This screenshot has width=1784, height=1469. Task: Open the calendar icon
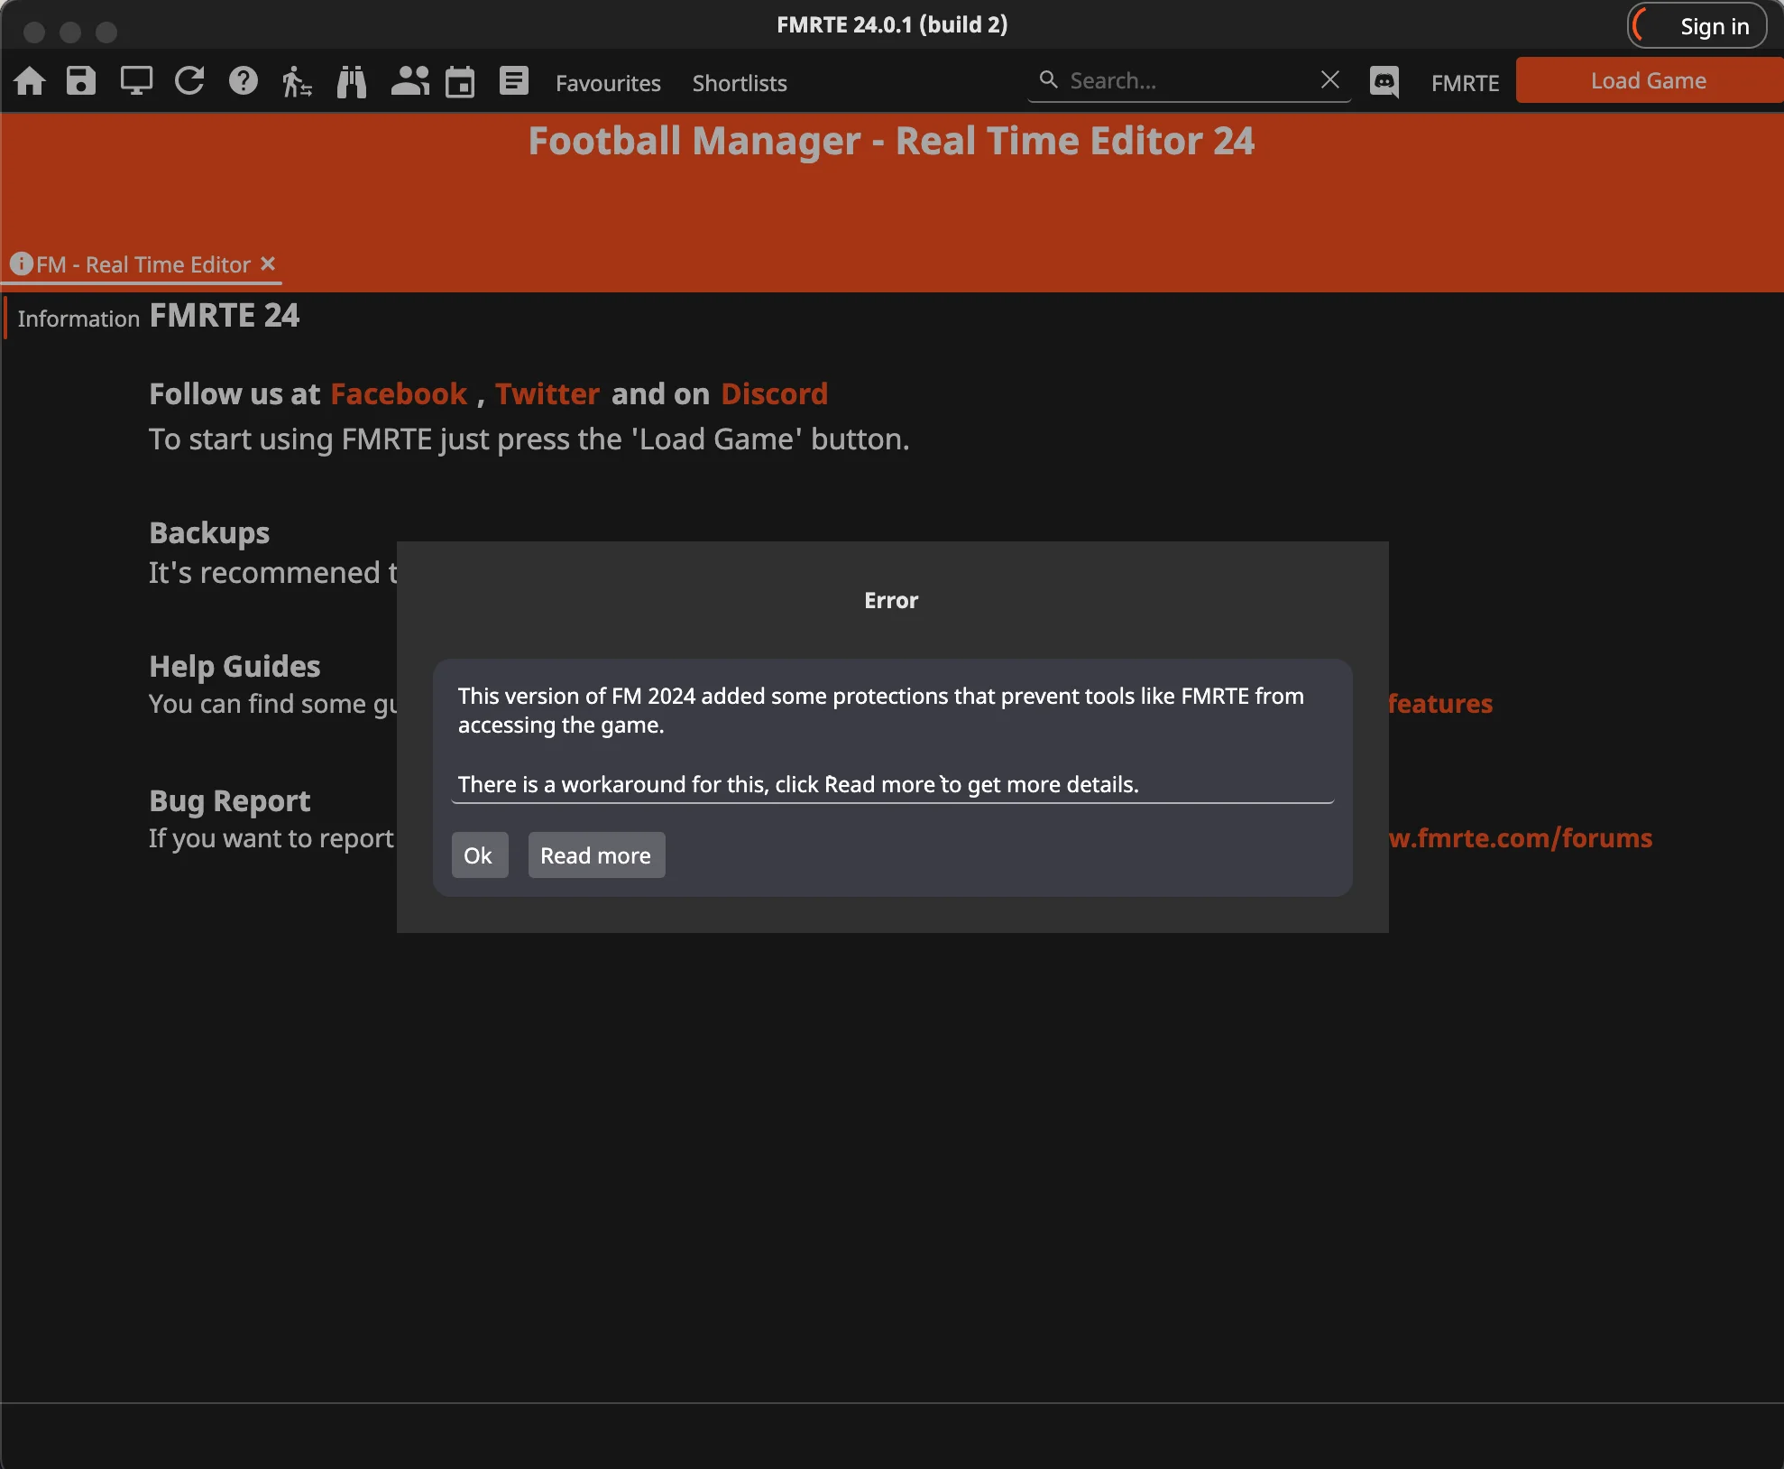coord(460,81)
